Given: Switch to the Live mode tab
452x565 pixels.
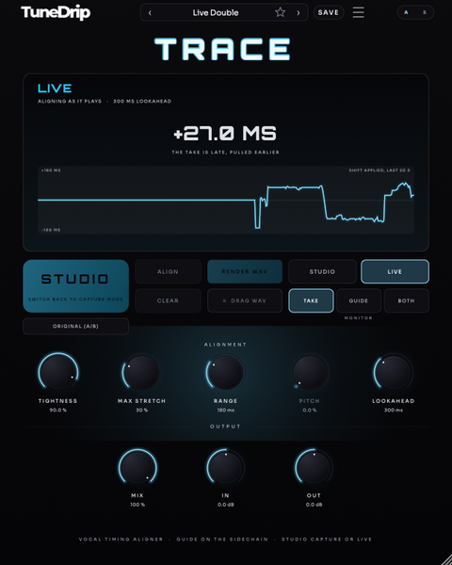Looking at the screenshot, I should coord(395,272).
